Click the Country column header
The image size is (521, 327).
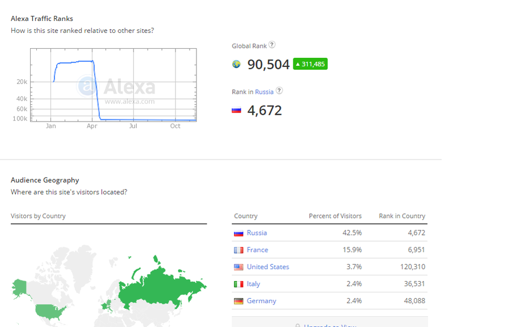[246, 216]
